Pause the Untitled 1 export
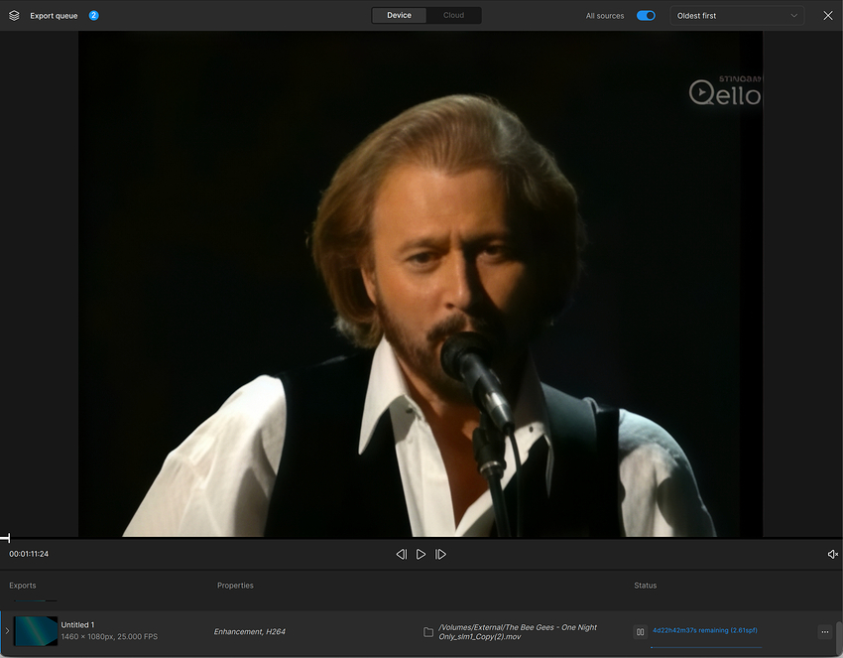The width and height of the screenshot is (843, 658). (x=640, y=631)
